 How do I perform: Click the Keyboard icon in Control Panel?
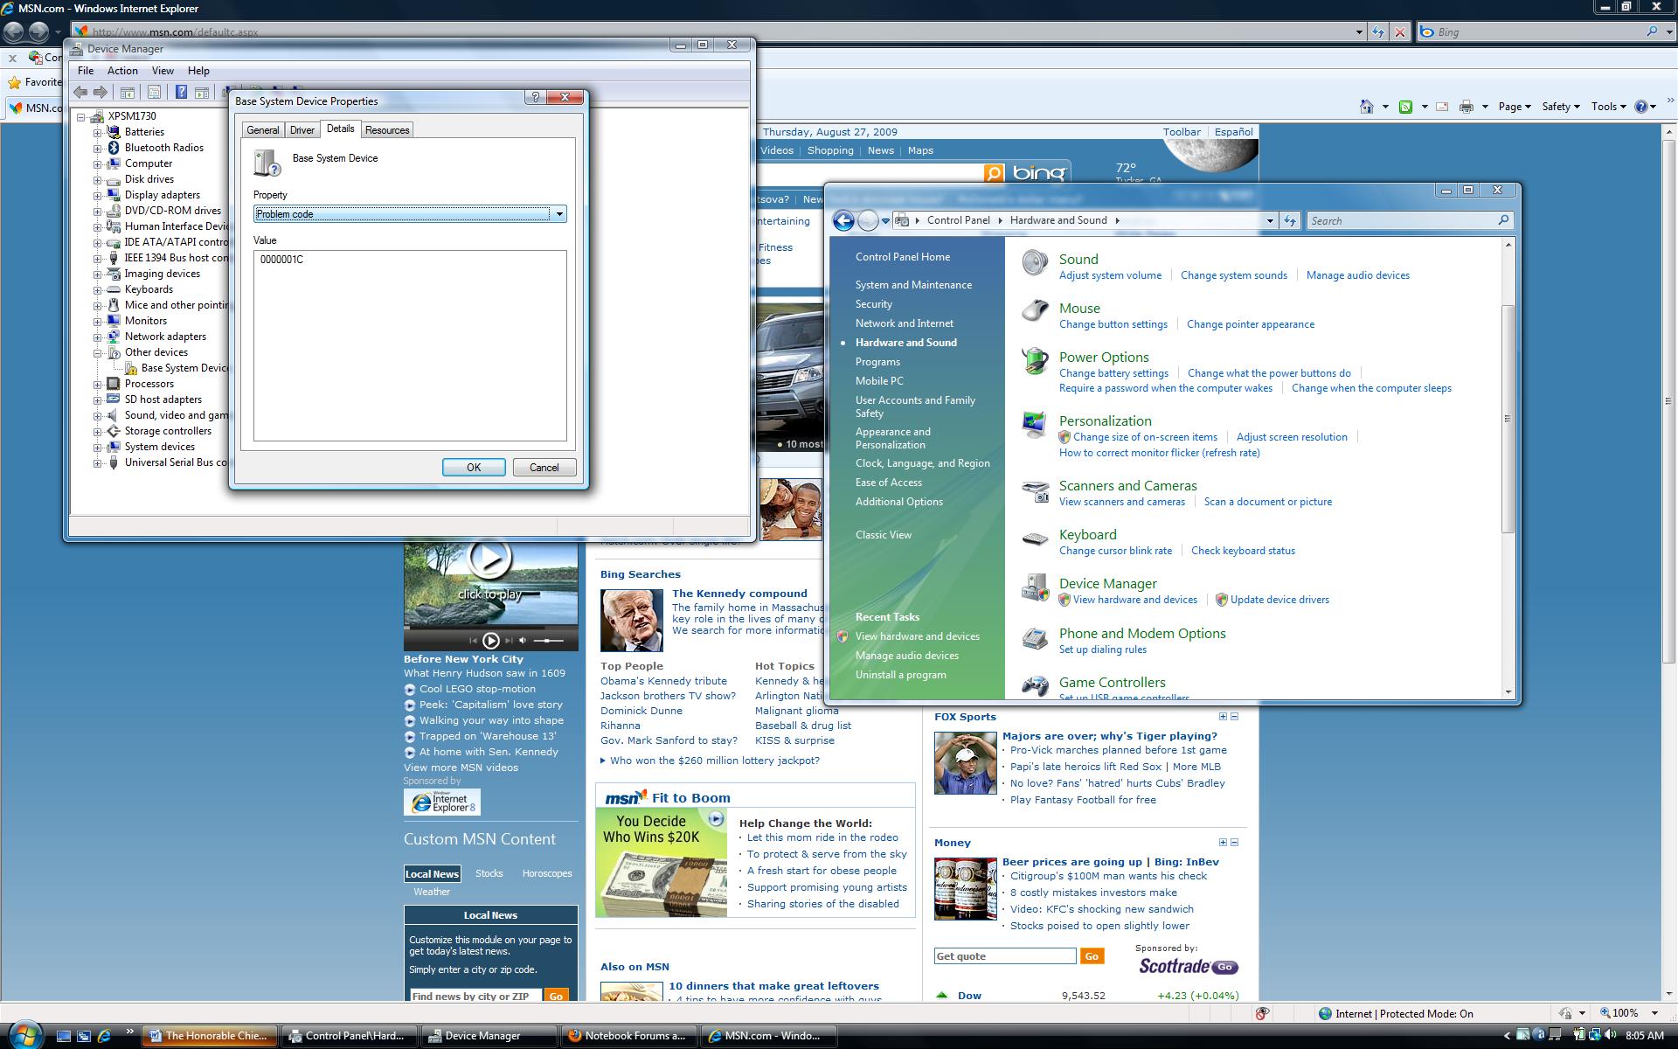click(x=1035, y=539)
